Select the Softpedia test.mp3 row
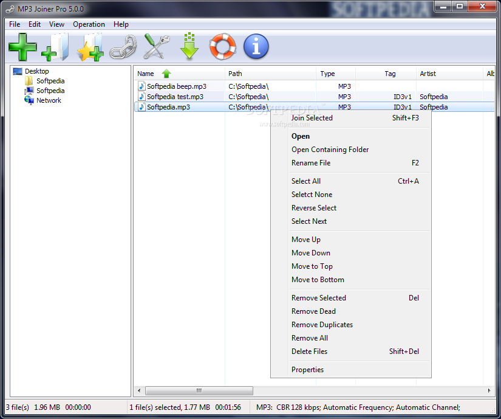Image resolution: width=501 pixels, height=419 pixels. tap(314, 96)
